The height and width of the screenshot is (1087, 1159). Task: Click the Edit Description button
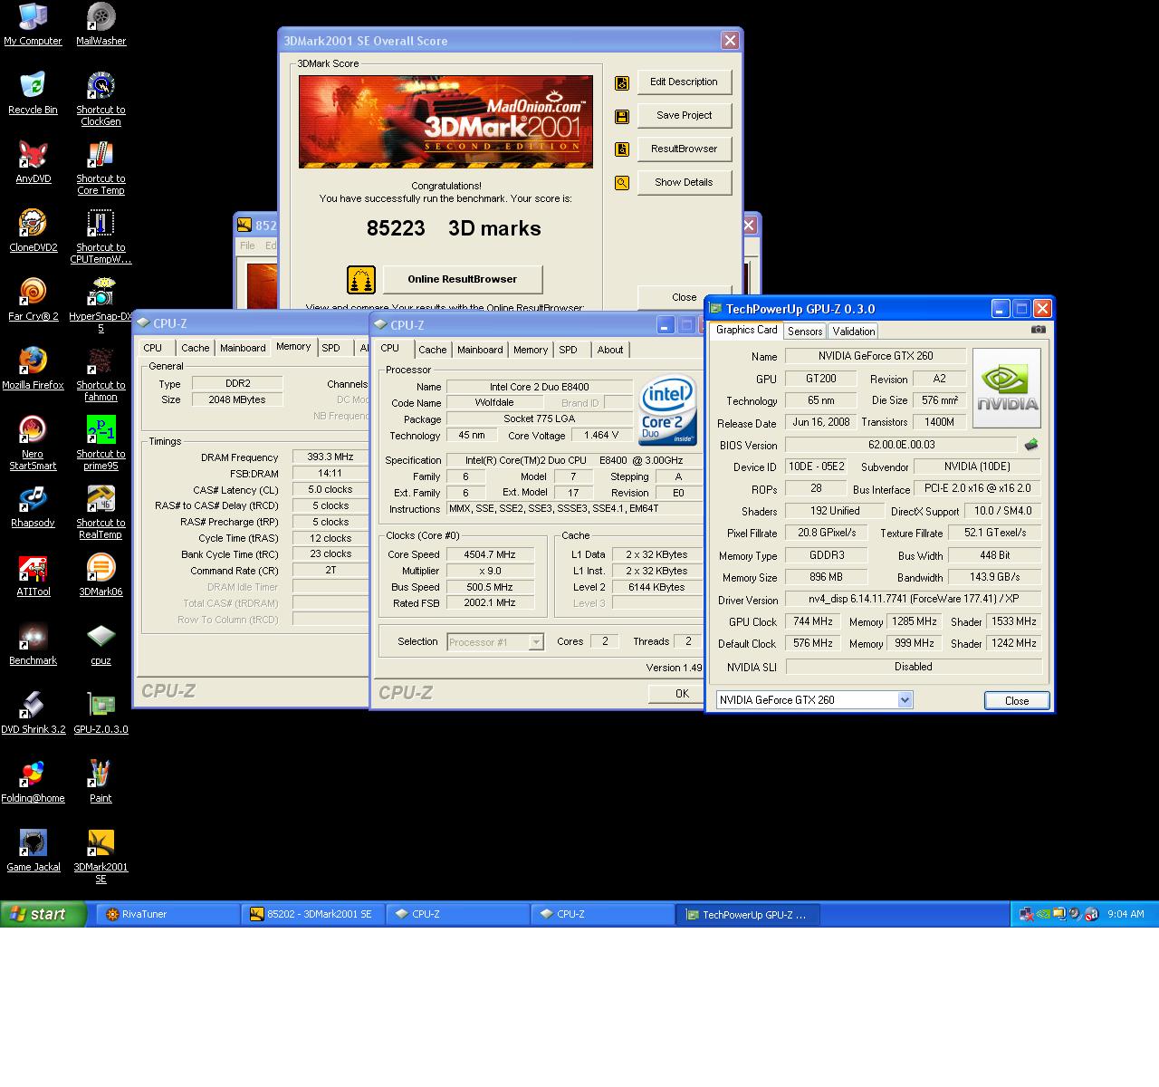[684, 82]
